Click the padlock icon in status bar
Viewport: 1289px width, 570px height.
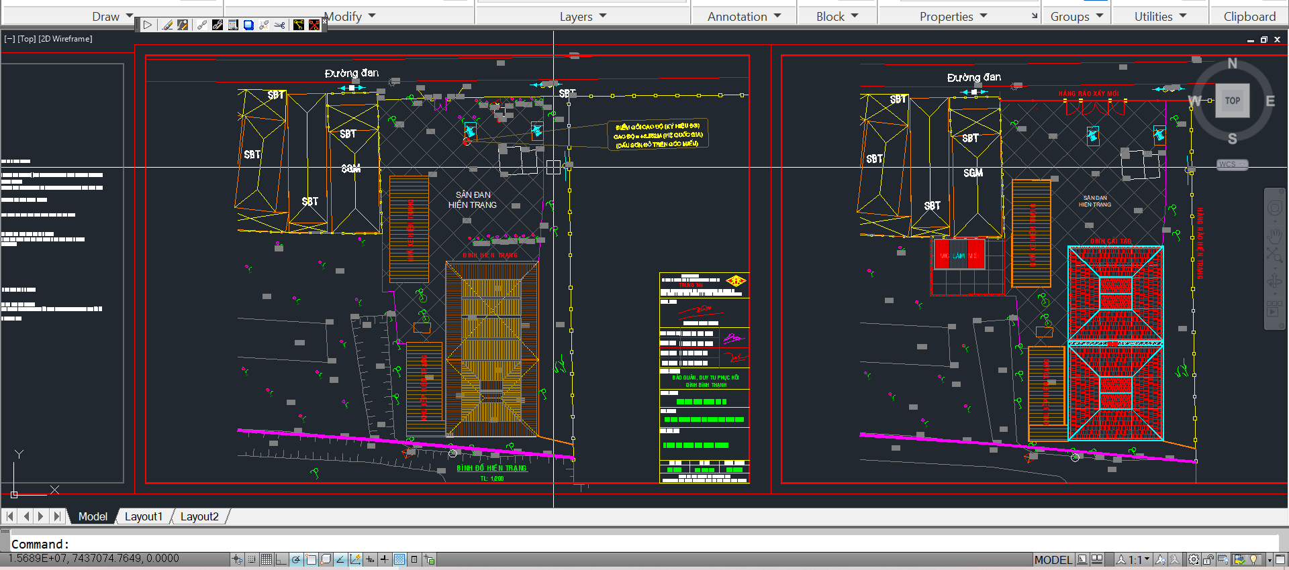(1208, 559)
